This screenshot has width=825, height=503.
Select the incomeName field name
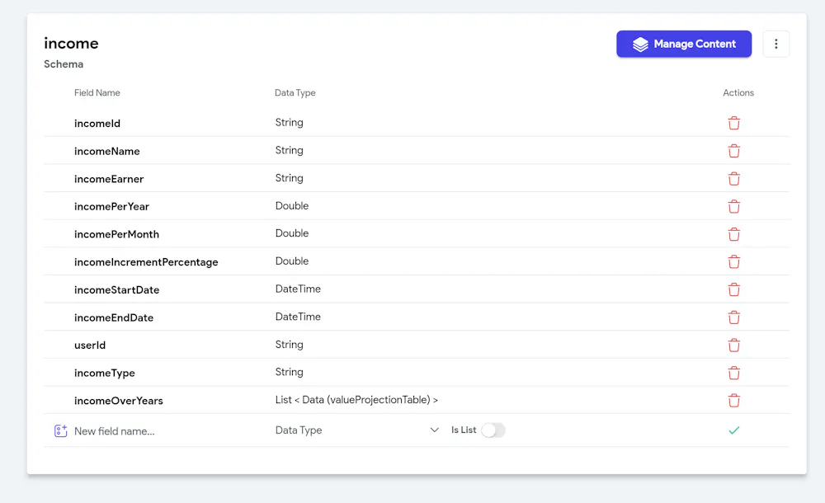pos(106,151)
